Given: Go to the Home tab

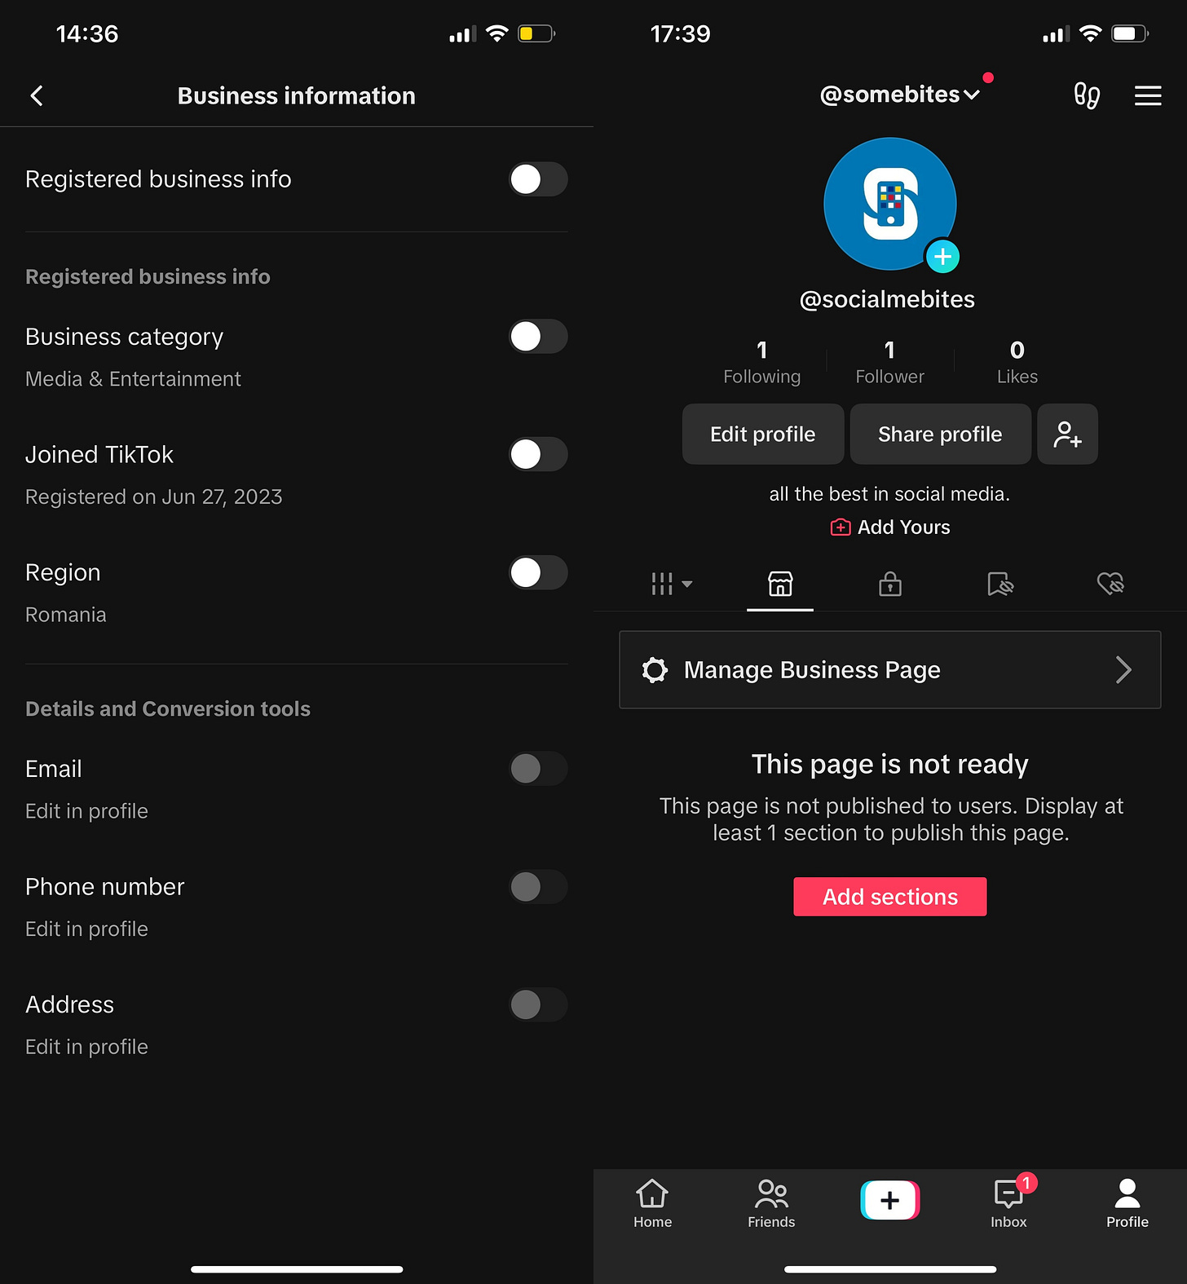Looking at the screenshot, I should point(653,1203).
